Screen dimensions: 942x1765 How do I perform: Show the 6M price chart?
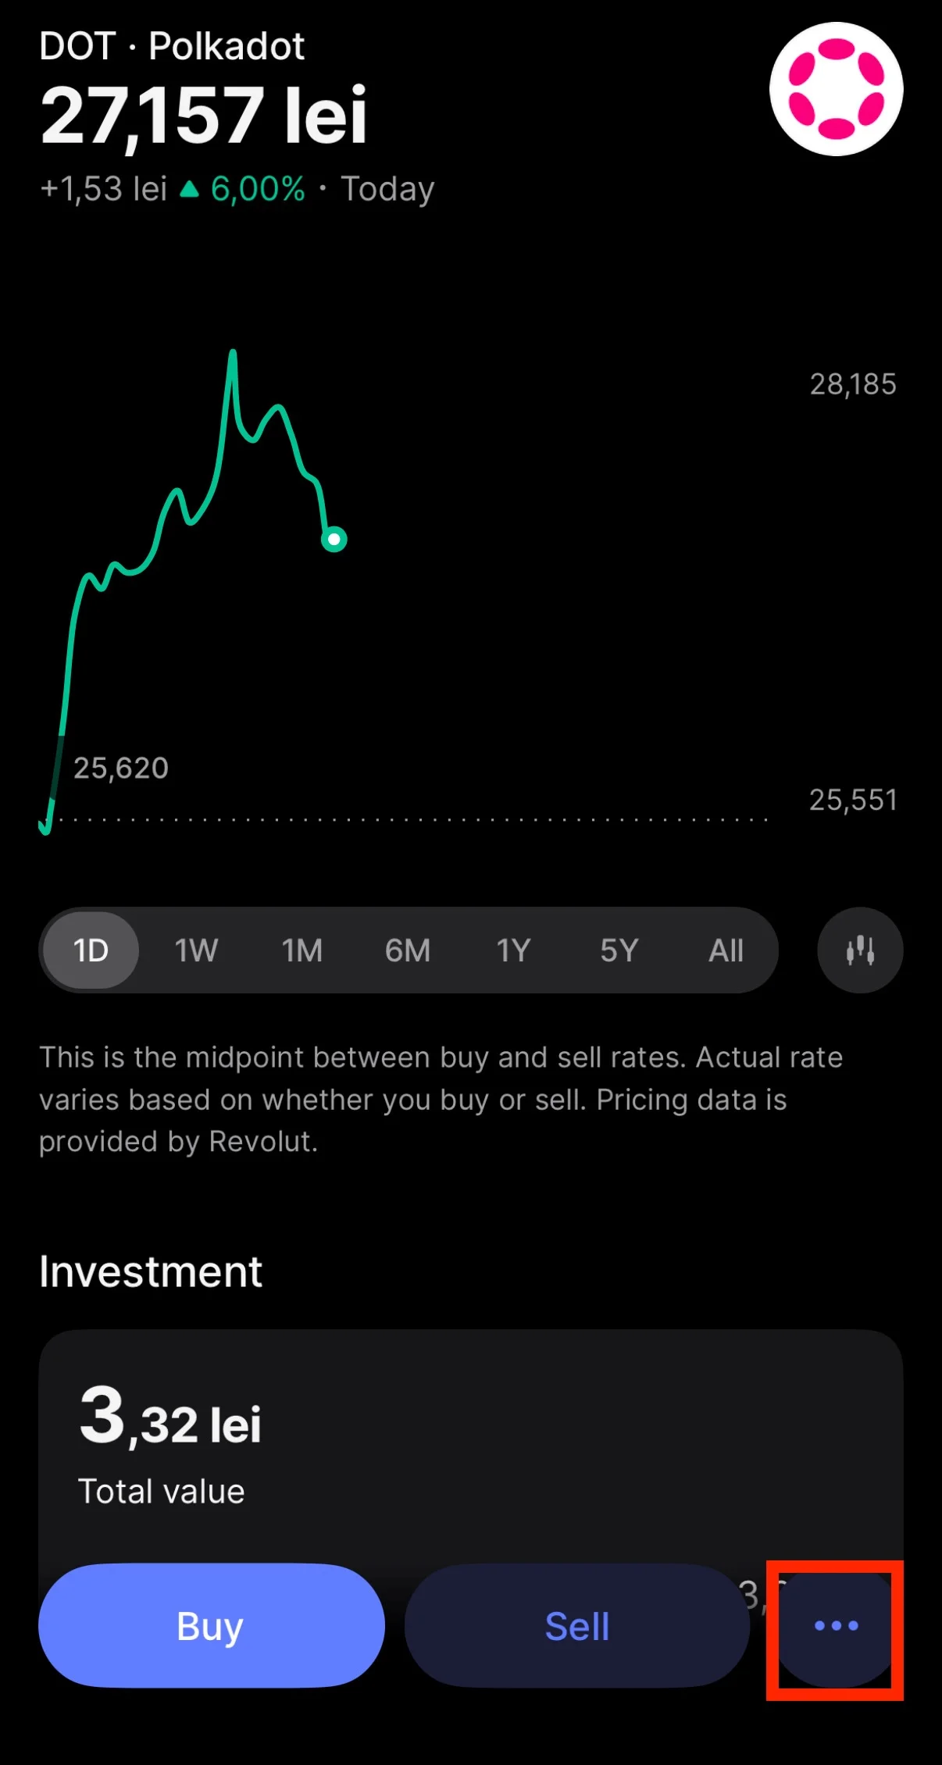tap(408, 950)
